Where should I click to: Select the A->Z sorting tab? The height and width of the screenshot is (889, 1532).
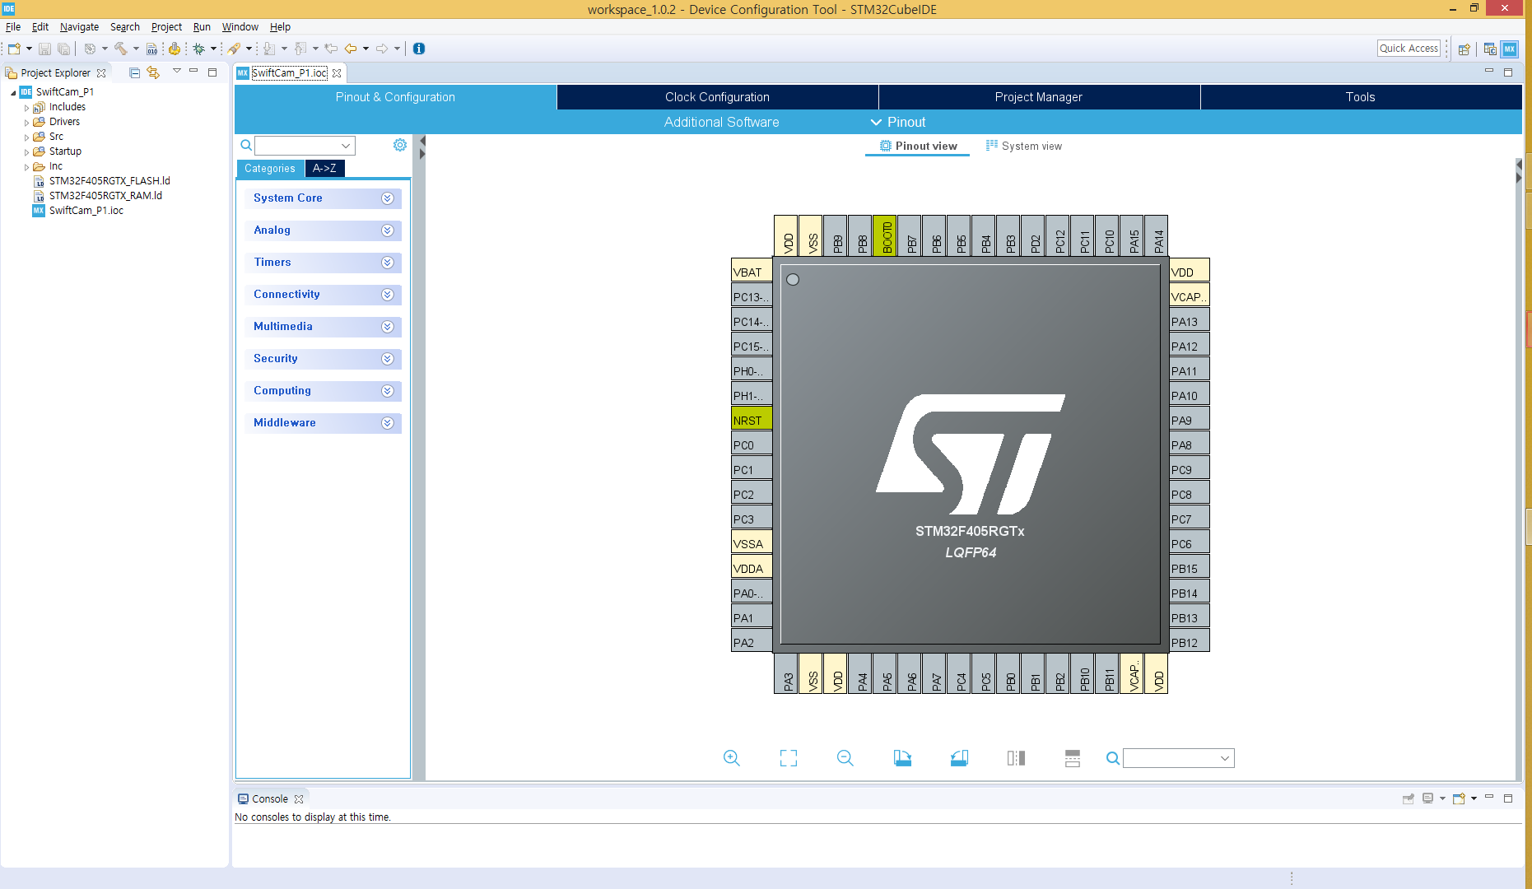tap(324, 168)
